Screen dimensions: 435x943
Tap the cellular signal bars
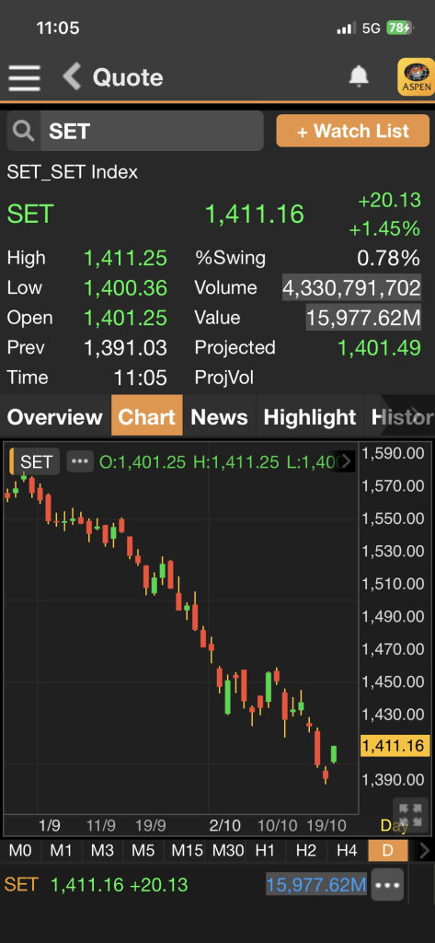tap(347, 29)
